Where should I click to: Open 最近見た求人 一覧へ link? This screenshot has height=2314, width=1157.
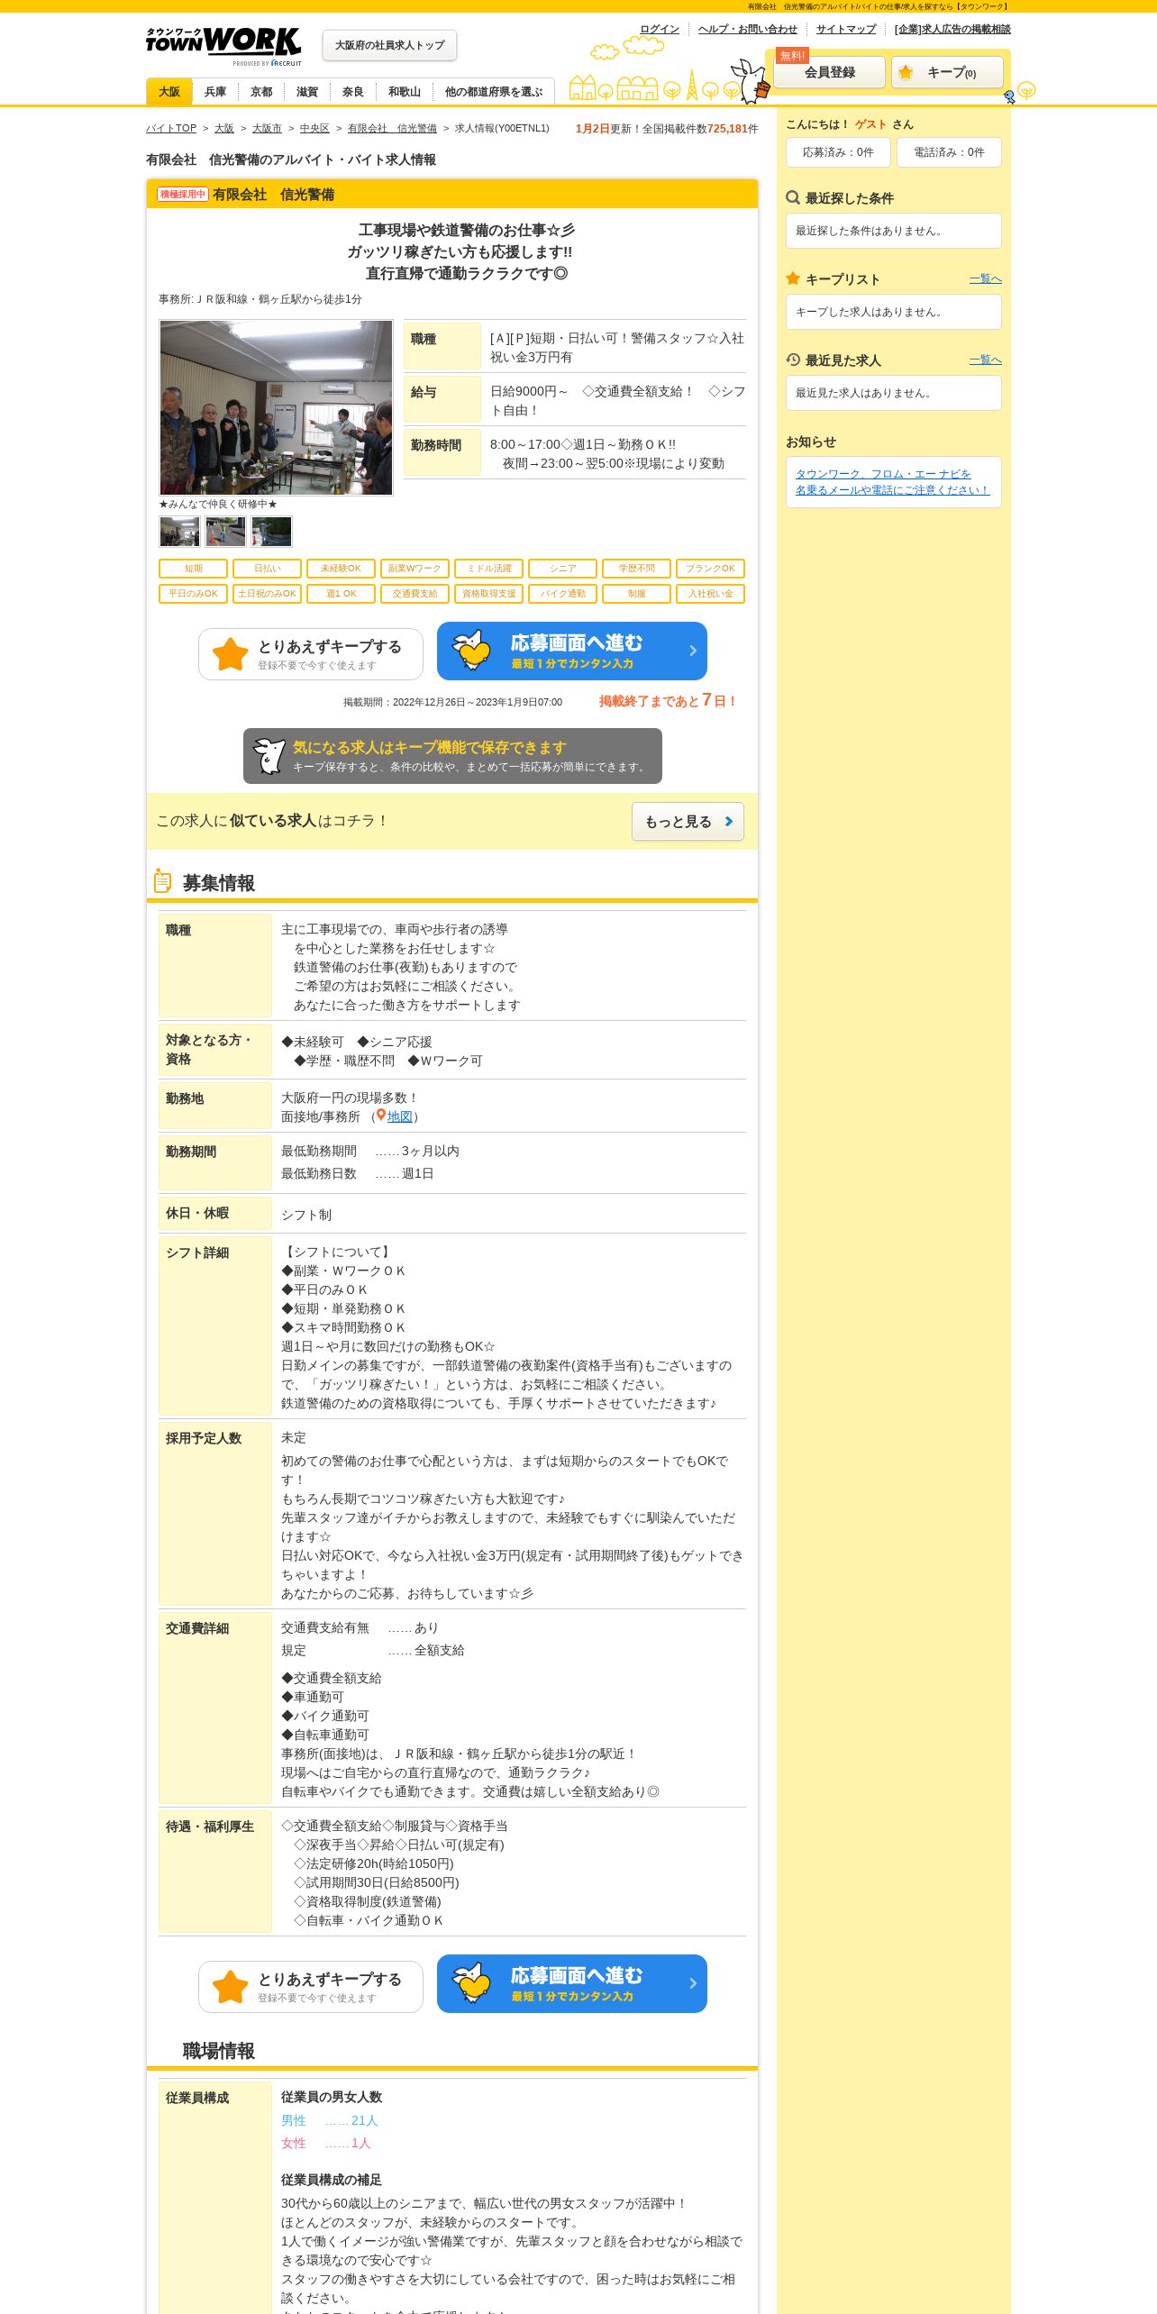click(985, 360)
